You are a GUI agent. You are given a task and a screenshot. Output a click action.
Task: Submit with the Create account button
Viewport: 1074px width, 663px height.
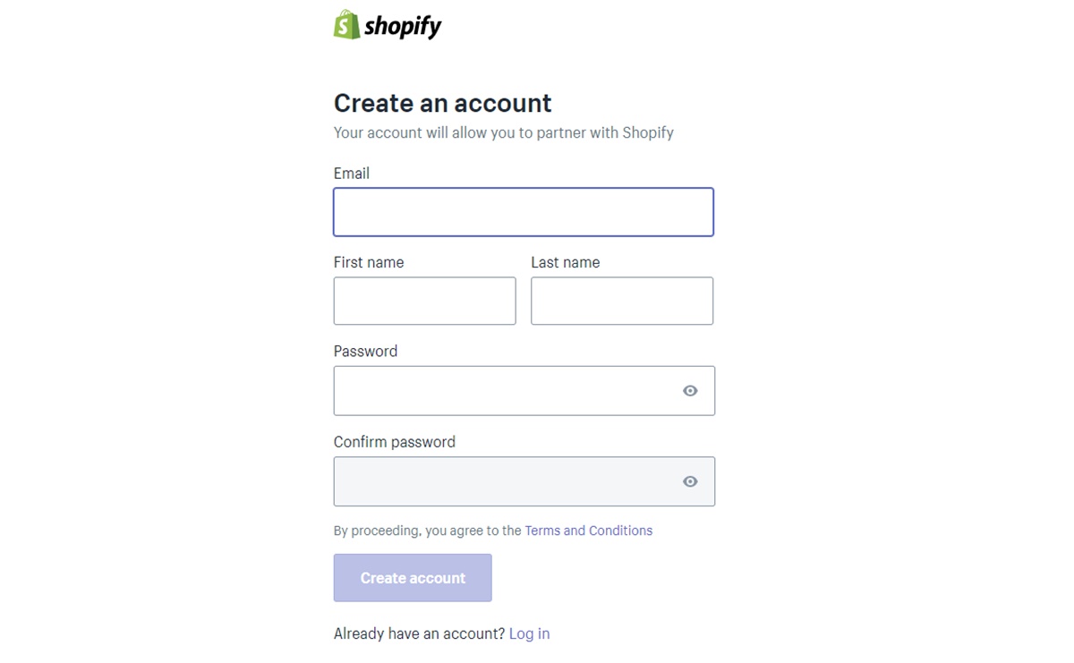tap(413, 578)
